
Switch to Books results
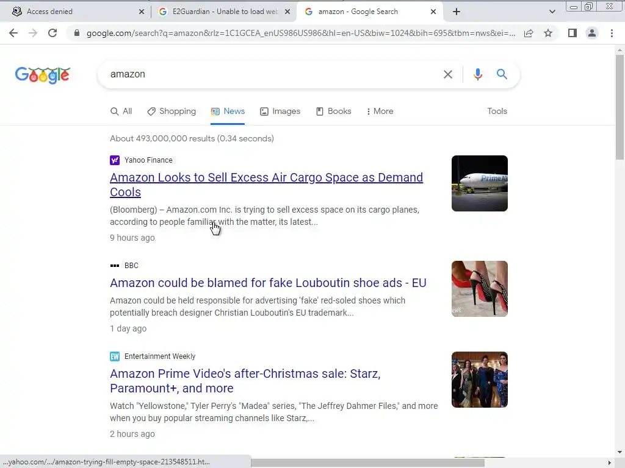[x=334, y=112]
